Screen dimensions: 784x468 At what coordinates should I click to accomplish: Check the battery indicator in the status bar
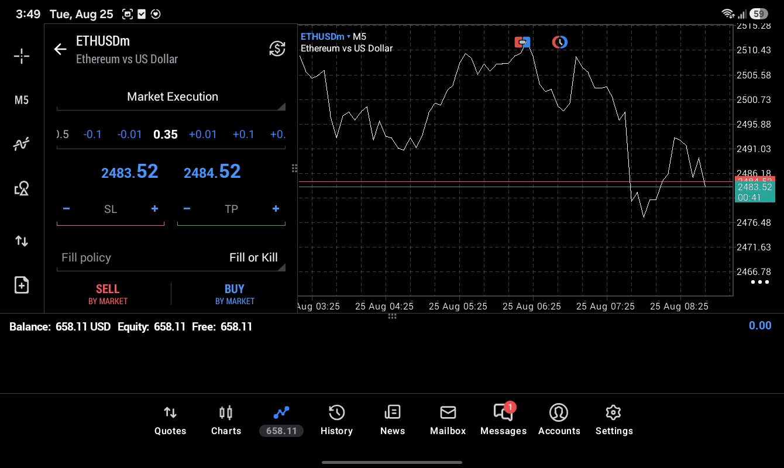759,13
